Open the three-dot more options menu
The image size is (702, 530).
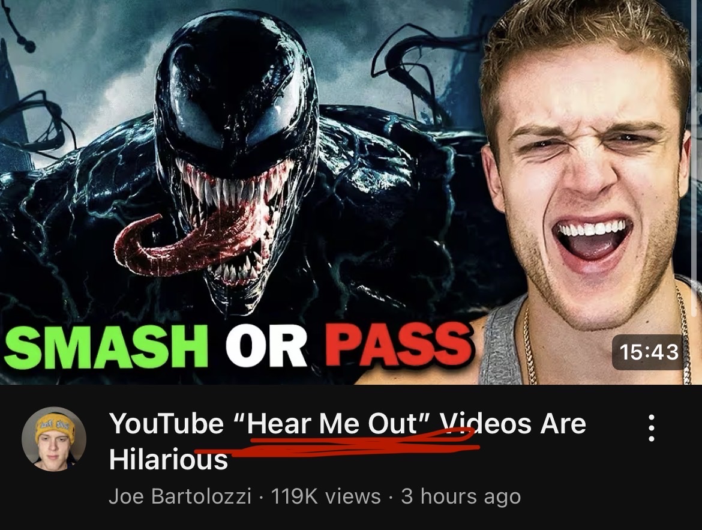pyautogui.click(x=652, y=428)
